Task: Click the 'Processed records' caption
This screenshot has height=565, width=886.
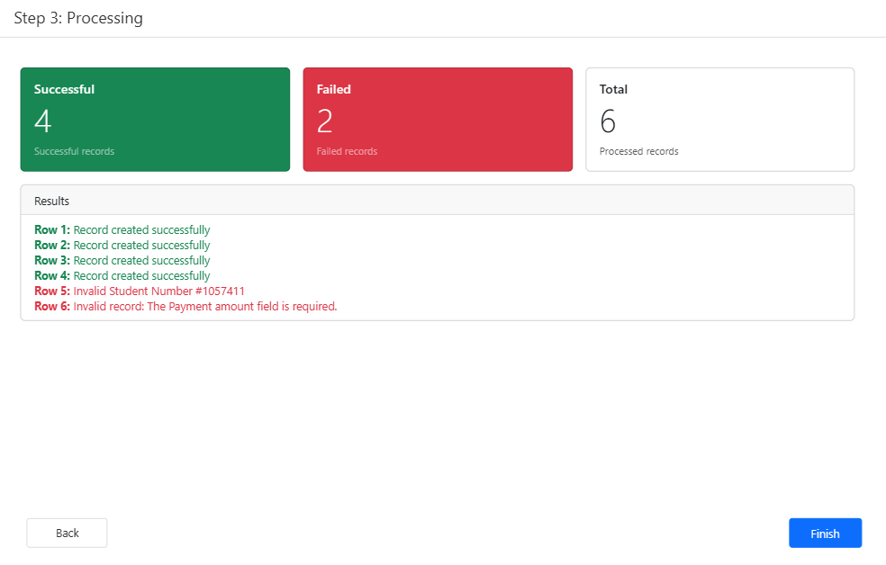Action: (x=638, y=151)
